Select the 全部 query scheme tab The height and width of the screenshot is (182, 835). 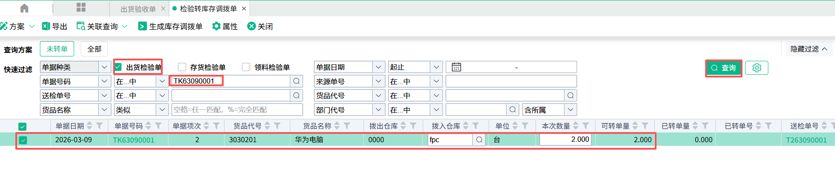point(94,49)
